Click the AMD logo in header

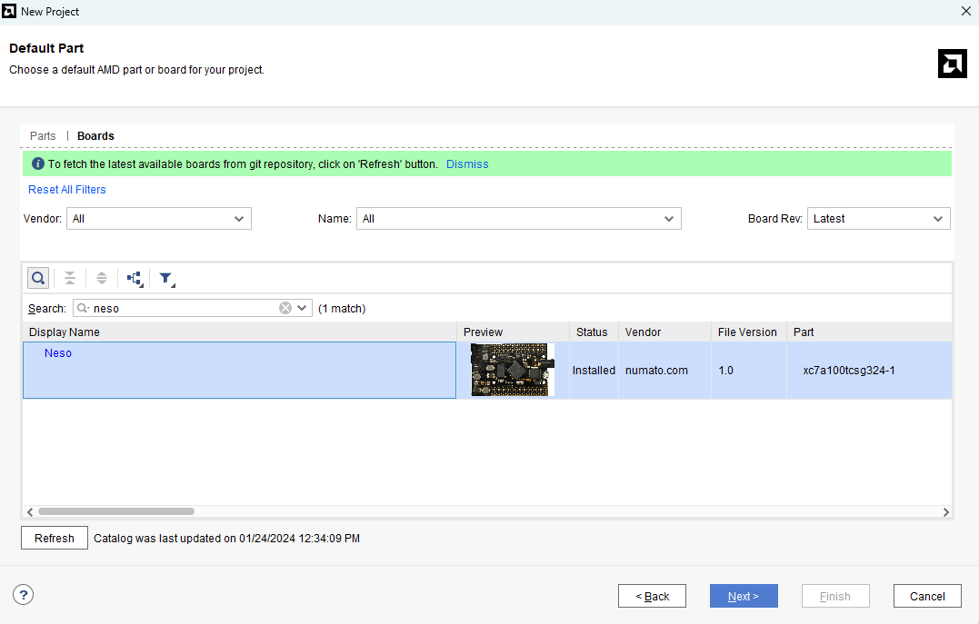(x=952, y=64)
